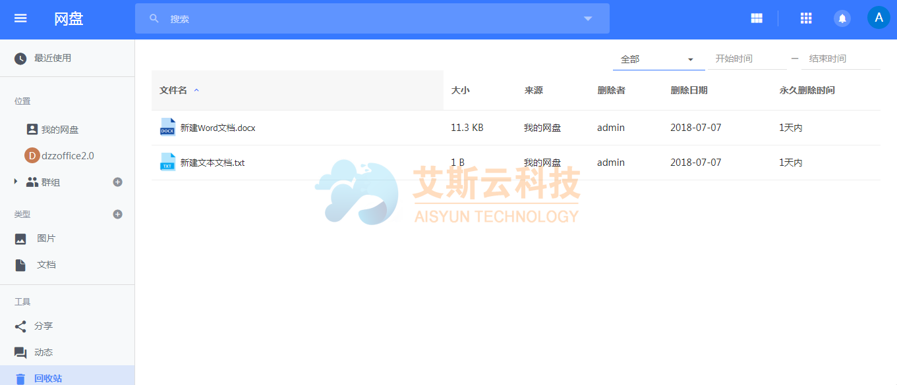897x385 pixels.
Task: Open the apps grid launcher icon
Action: [x=805, y=18]
